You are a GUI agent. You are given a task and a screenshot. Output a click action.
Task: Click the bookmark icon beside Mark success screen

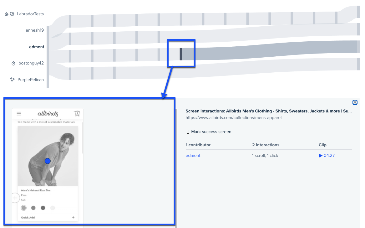188,132
